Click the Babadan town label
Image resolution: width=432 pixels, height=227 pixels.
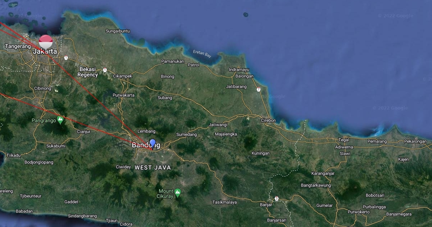tap(24, 211)
